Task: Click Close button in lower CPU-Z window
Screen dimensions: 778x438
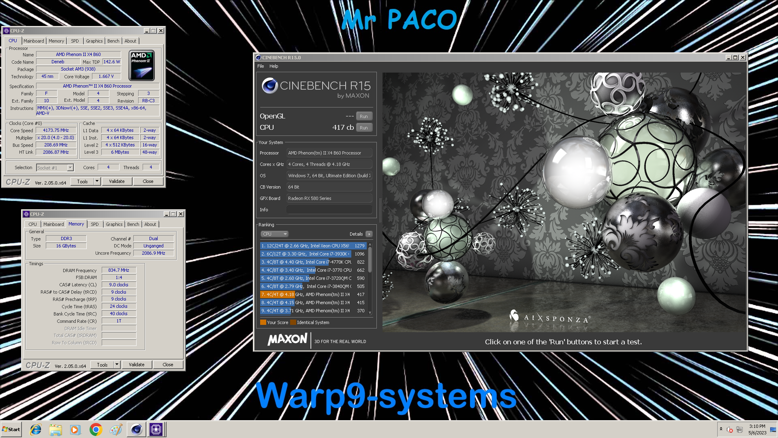Action: coord(168,365)
